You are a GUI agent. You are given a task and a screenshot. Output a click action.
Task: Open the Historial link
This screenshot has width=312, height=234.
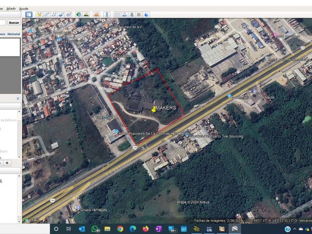14,34
